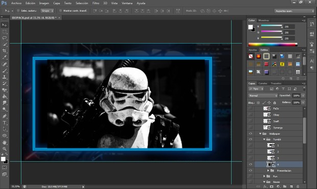The width and height of the screenshot is (317, 189).
Task: Select the Ellipse shape tool
Action: tap(4, 136)
